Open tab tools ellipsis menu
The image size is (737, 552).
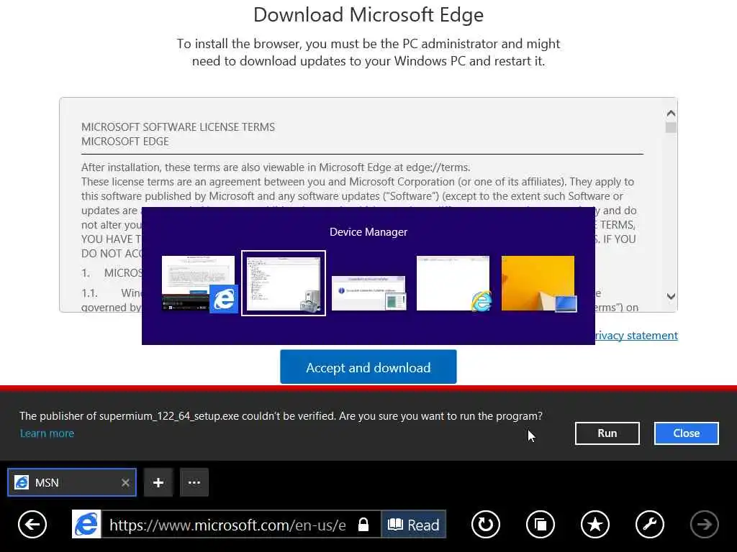(194, 482)
